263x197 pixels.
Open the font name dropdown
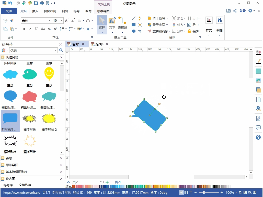pyautogui.click(x=50, y=21)
